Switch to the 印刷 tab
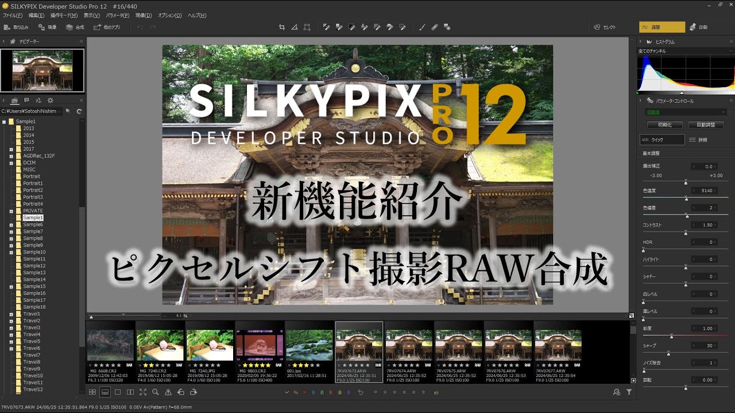The width and height of the screenshot is (735, 413). [x=699, y=27]
